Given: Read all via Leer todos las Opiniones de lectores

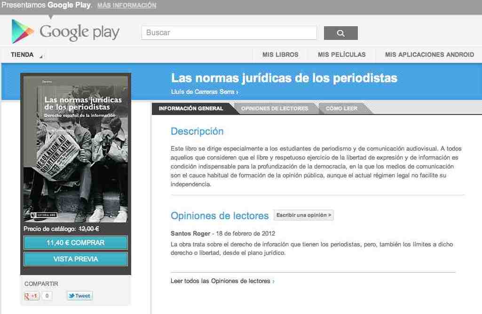Looking at the screenshot, I should click(222, 281).
